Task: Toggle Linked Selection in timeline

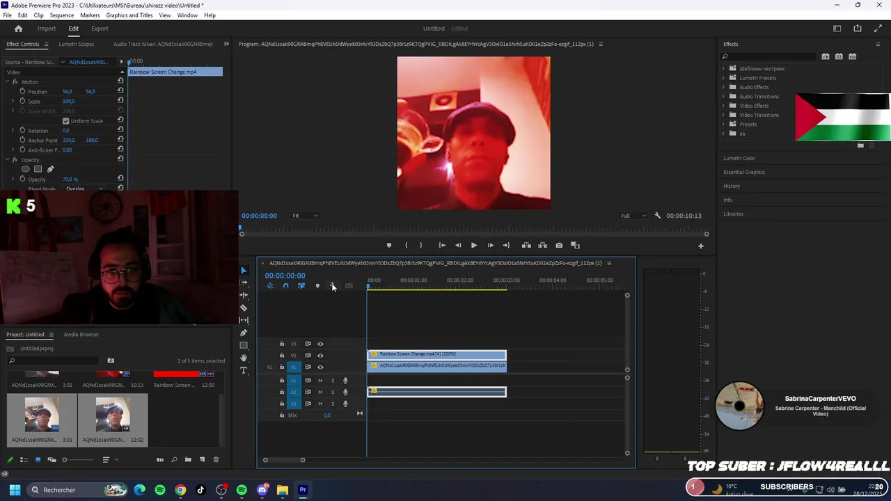Action: [x=301, y=286]
